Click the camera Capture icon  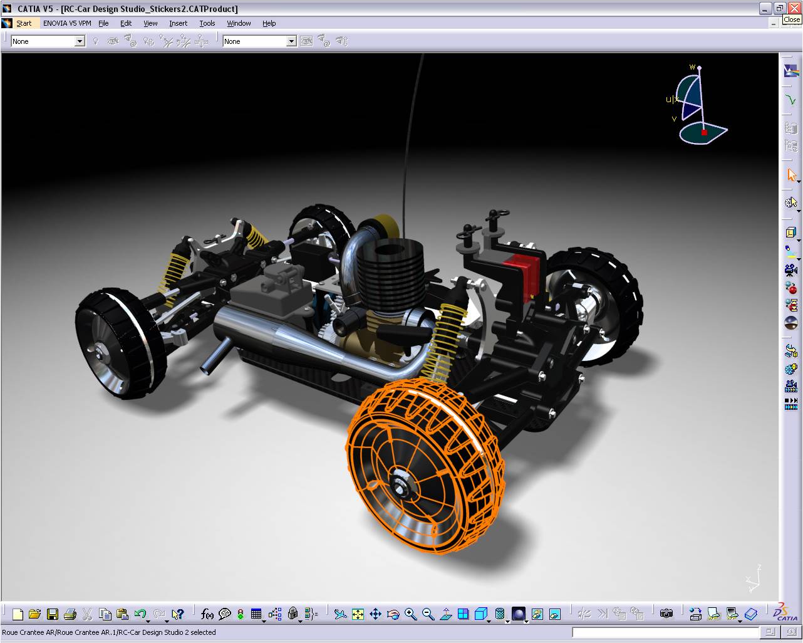666,614
